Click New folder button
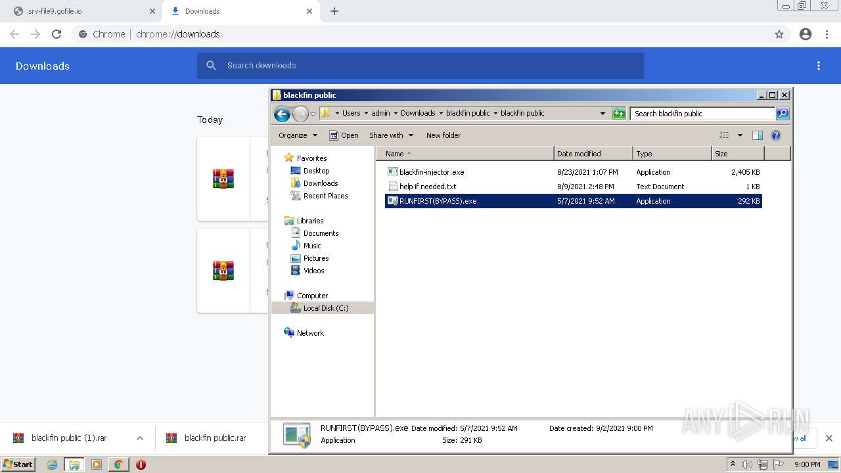The image size is (841, 473). (x=443, y=135)
